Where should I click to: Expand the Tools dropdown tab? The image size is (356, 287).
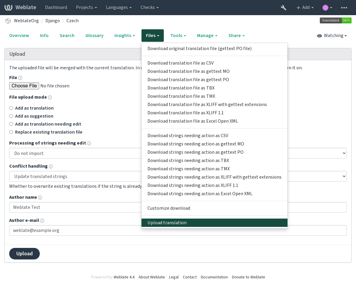[178, 36]
